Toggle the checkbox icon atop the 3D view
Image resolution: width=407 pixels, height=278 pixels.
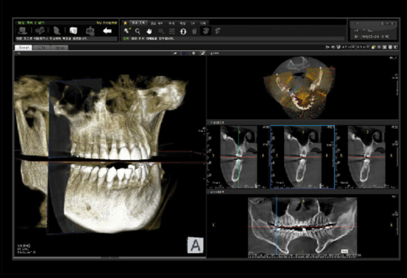[x=203, y=53]
